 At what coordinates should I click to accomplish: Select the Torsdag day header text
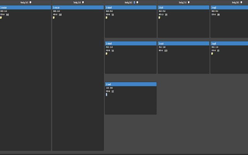pos(183,3)
